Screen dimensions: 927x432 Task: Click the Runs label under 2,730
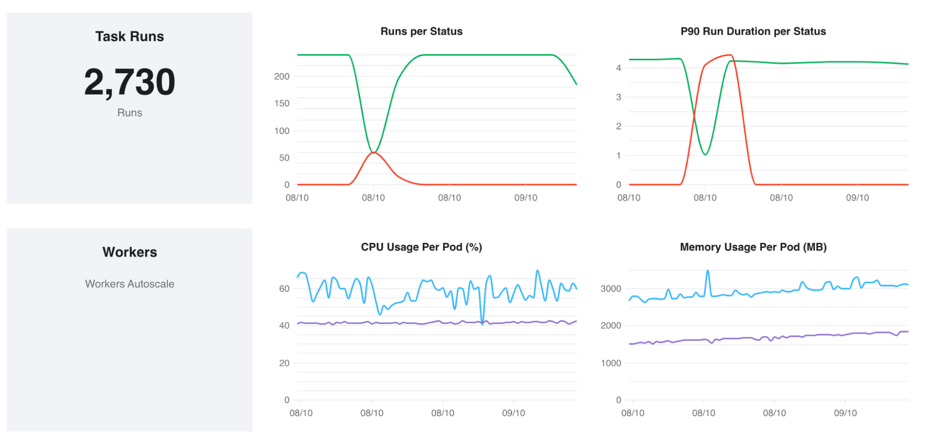pyautogui.click(x=129, y=113)
